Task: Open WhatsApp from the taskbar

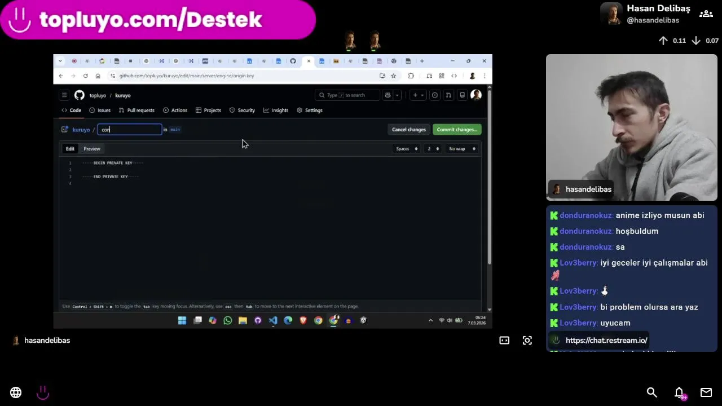Action: [227, 320]
